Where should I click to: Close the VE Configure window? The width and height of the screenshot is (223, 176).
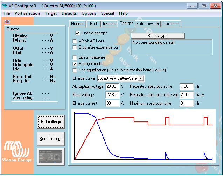click(x=215, y=6)
